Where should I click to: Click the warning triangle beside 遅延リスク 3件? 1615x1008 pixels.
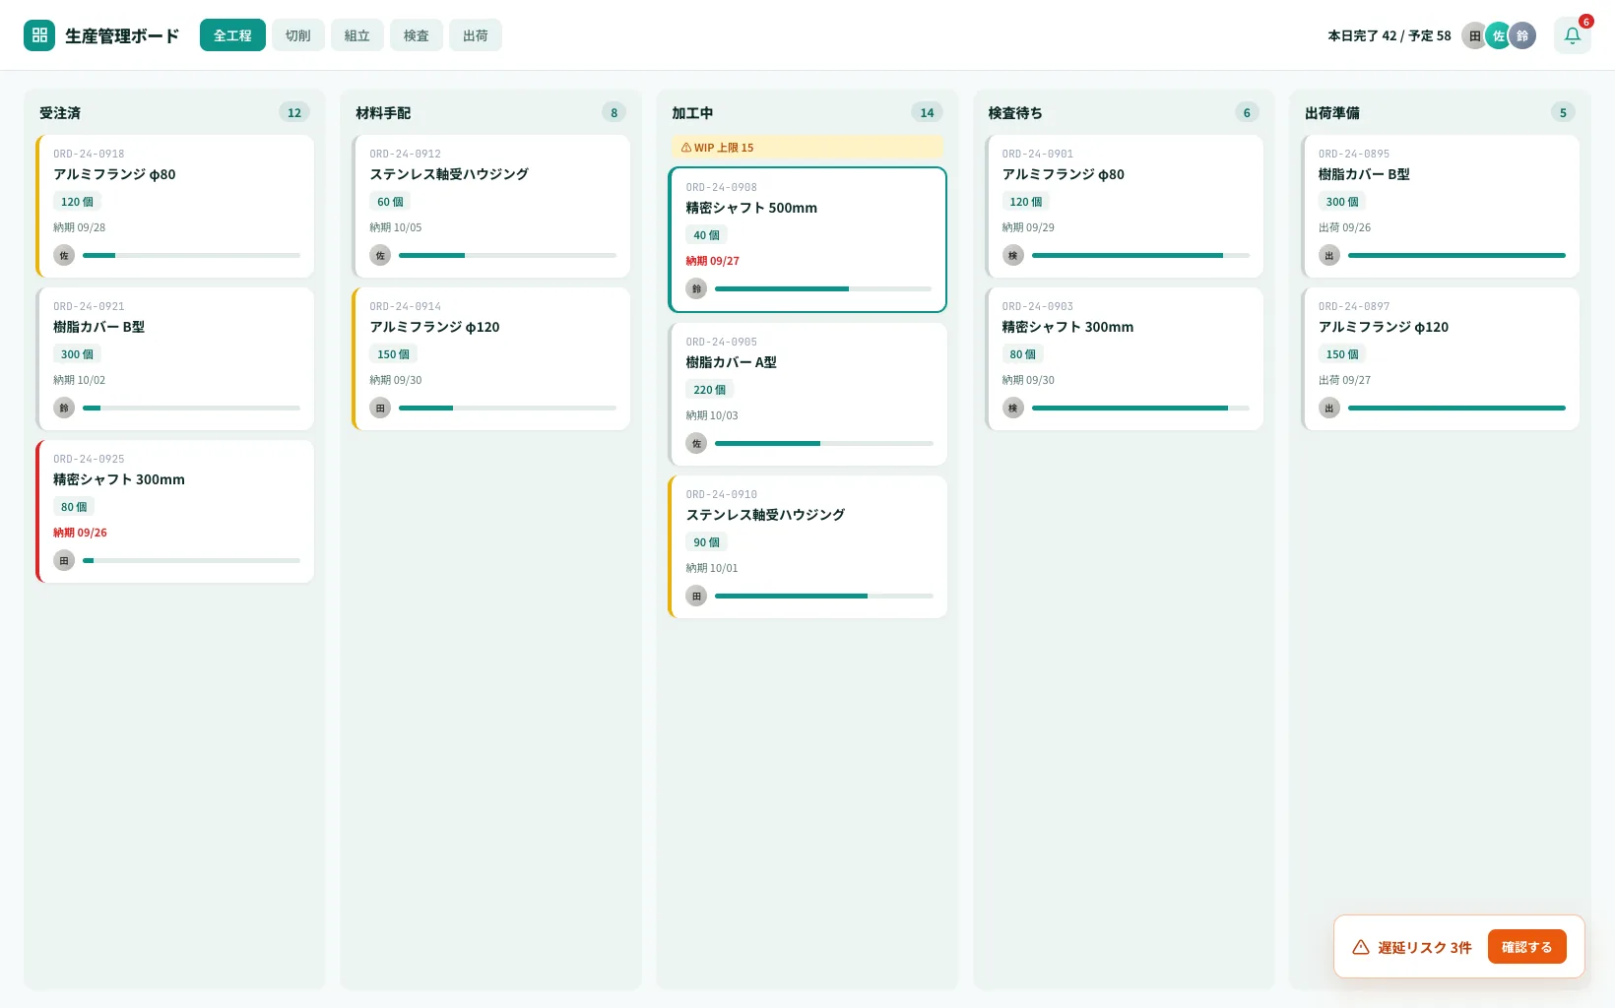(1361, 947)
